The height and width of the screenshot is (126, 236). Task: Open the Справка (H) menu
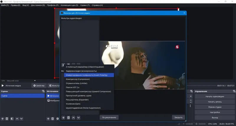pyautogui.click(x=97, y=5)
